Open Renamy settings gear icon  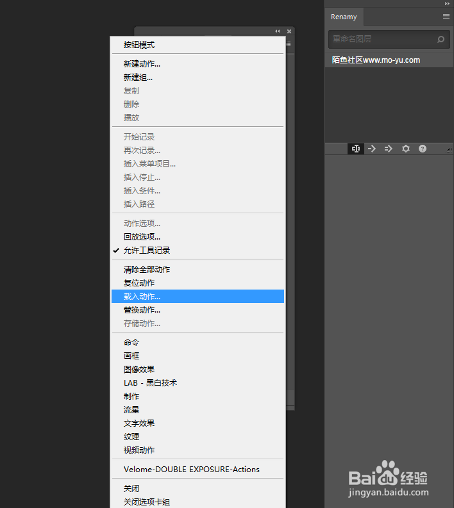[406, 149]
